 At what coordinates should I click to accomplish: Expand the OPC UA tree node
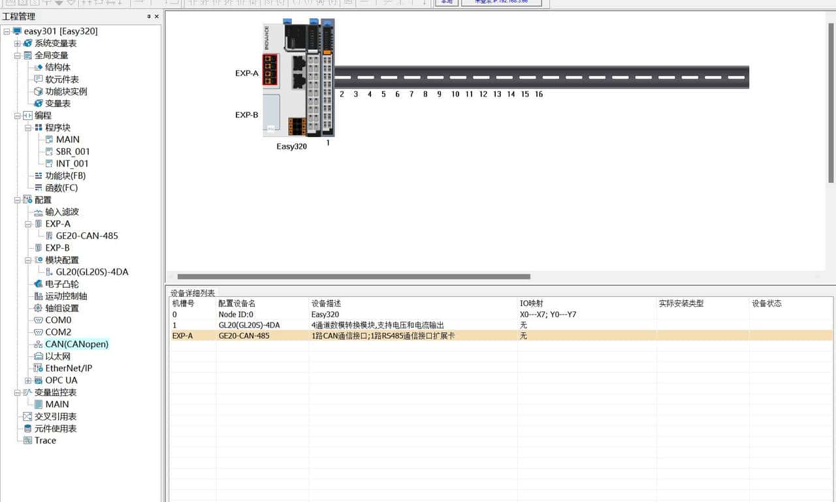[x=28, y=381]
